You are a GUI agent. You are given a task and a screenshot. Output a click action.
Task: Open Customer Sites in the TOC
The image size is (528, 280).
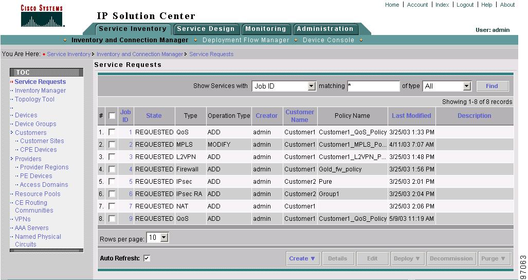(x=42, y=141)
